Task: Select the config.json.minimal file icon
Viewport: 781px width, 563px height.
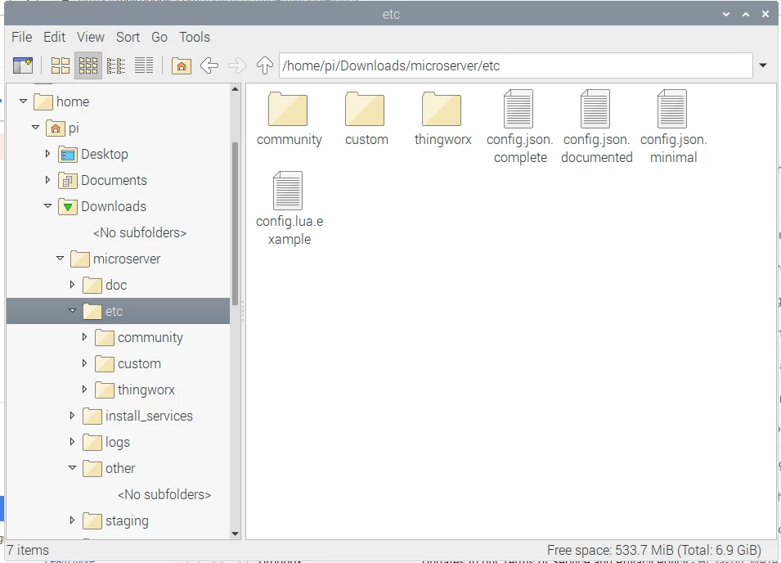Action: (672, 109)
